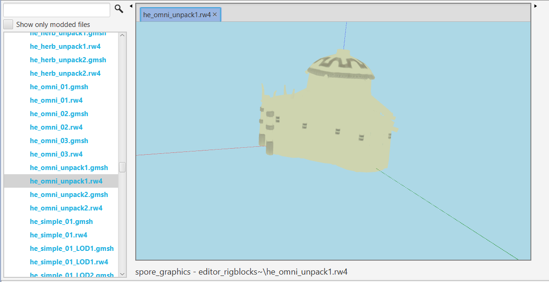Image resolution: width=549 pixels, height=282 pixels.
Task: Close the he_omni_unpack1.rw4 tab with its X icon
Action: (x=214, y=14)
